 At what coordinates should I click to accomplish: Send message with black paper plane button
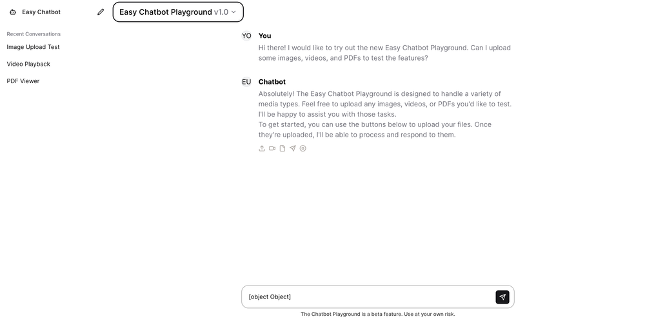[502, 297]
